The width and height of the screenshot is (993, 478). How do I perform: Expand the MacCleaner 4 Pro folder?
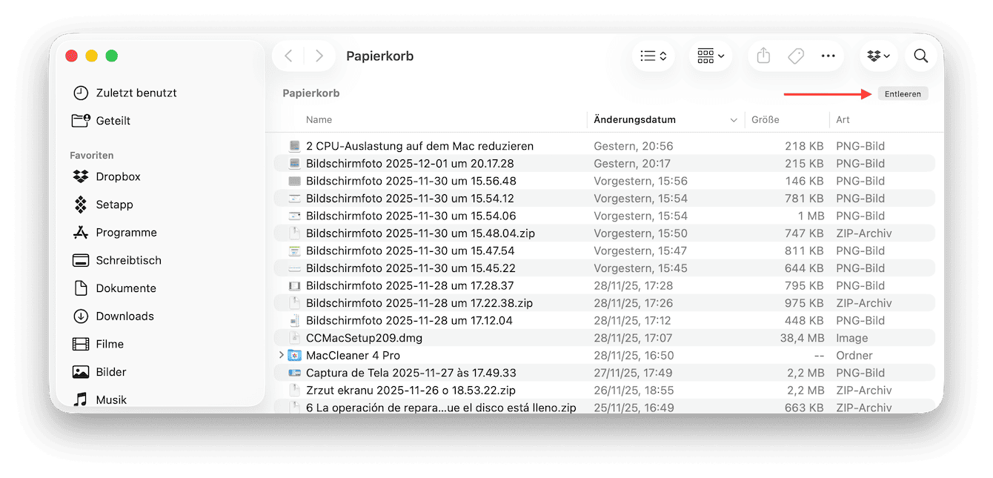click(x=280, y=355)
